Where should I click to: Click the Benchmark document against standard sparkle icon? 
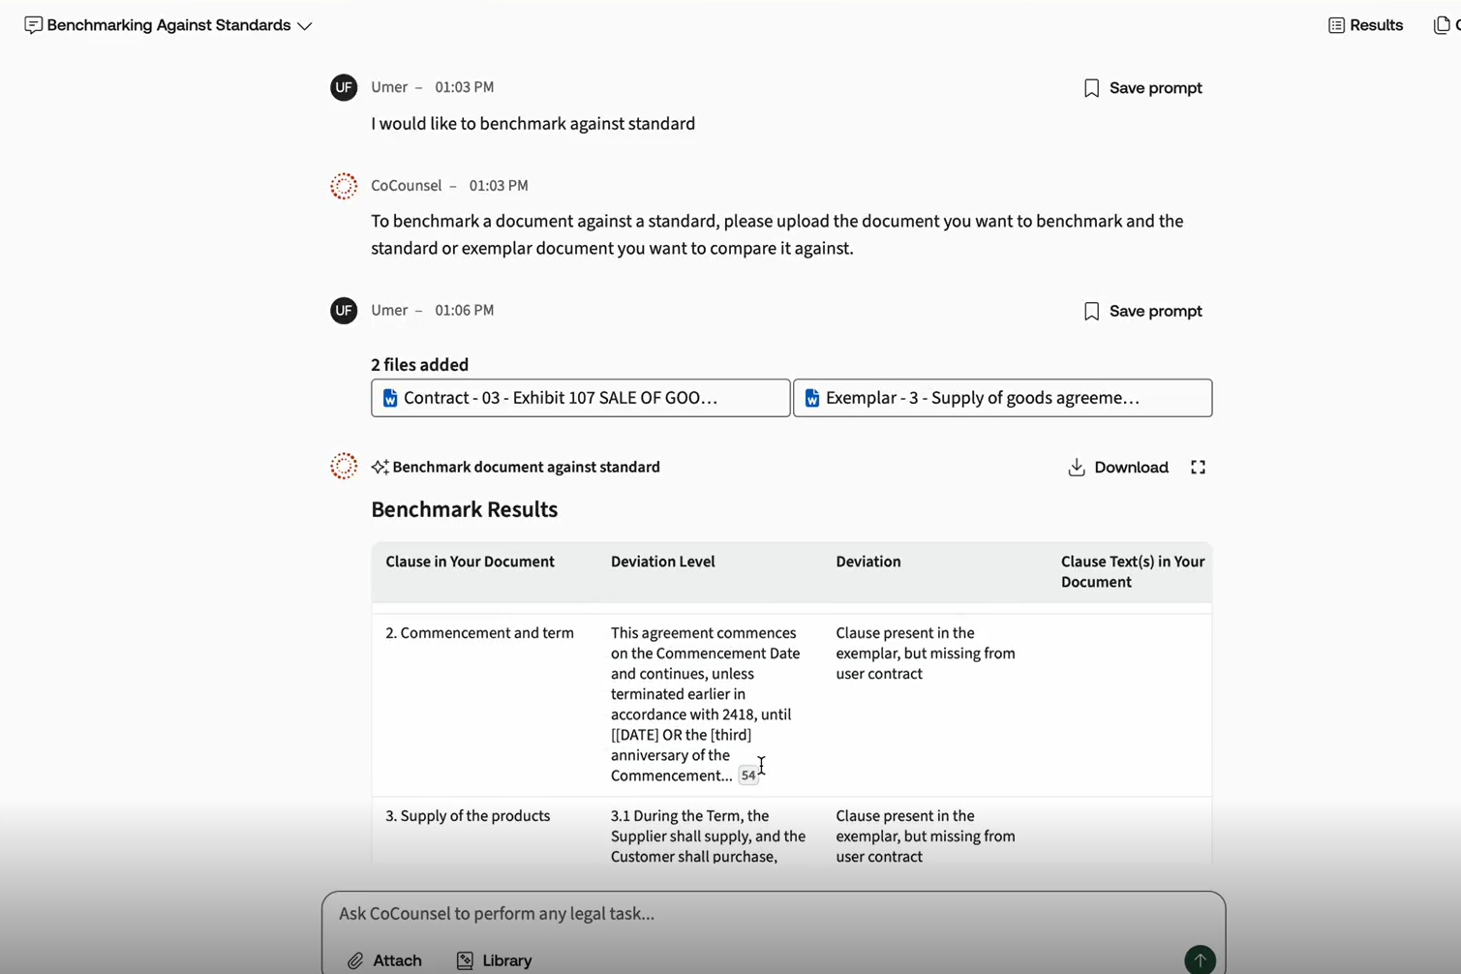click(x=380, y=468)
